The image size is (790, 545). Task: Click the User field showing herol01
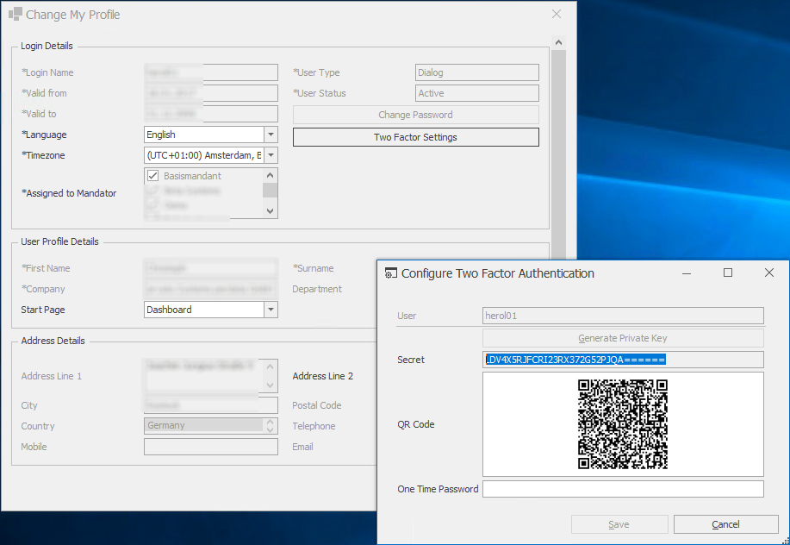pos(623,316)
